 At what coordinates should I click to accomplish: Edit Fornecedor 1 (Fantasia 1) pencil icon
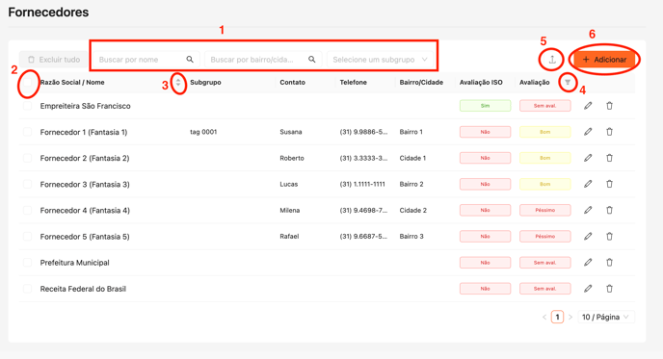pyautogui.click(x=588, y=132)
